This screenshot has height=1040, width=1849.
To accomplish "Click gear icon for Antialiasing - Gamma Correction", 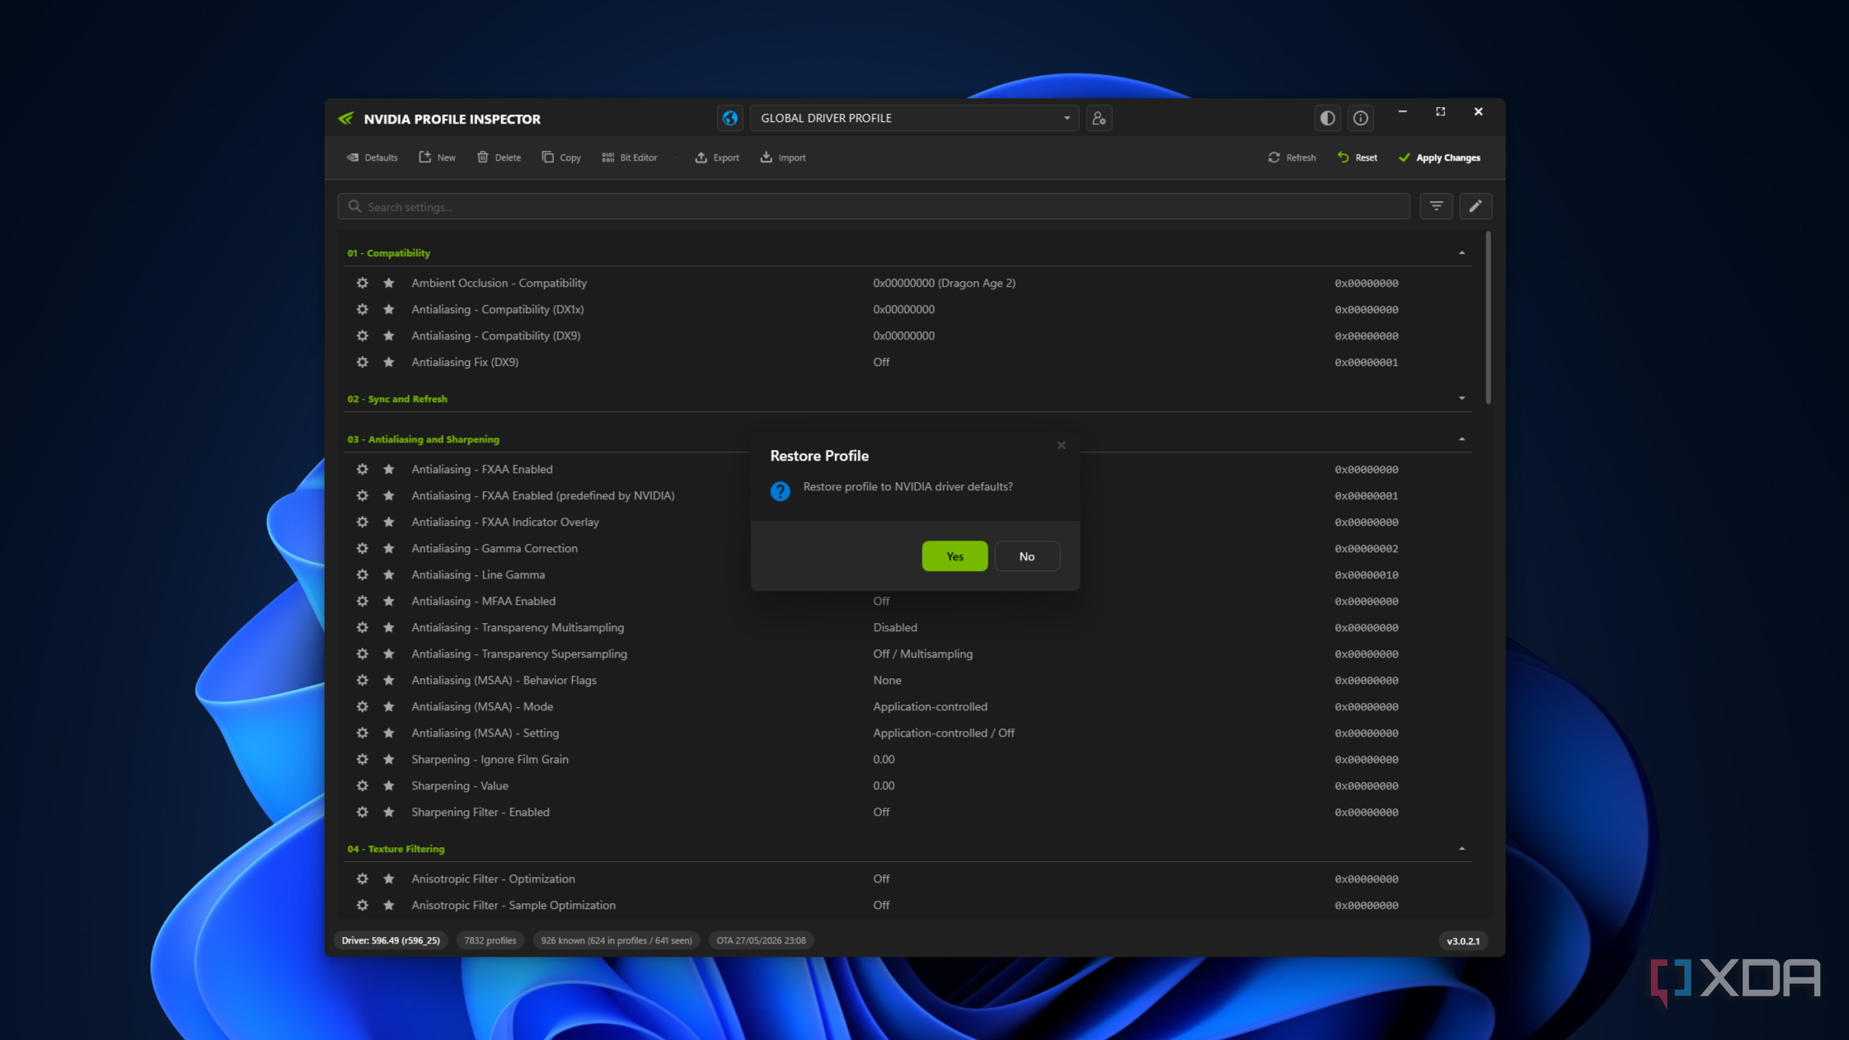I will click(362, 548).
